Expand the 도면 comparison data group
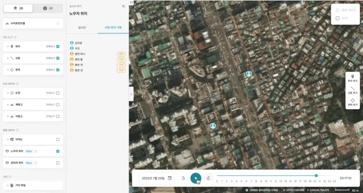This screenshot has height=193, width=363. (x=8, y=93)
